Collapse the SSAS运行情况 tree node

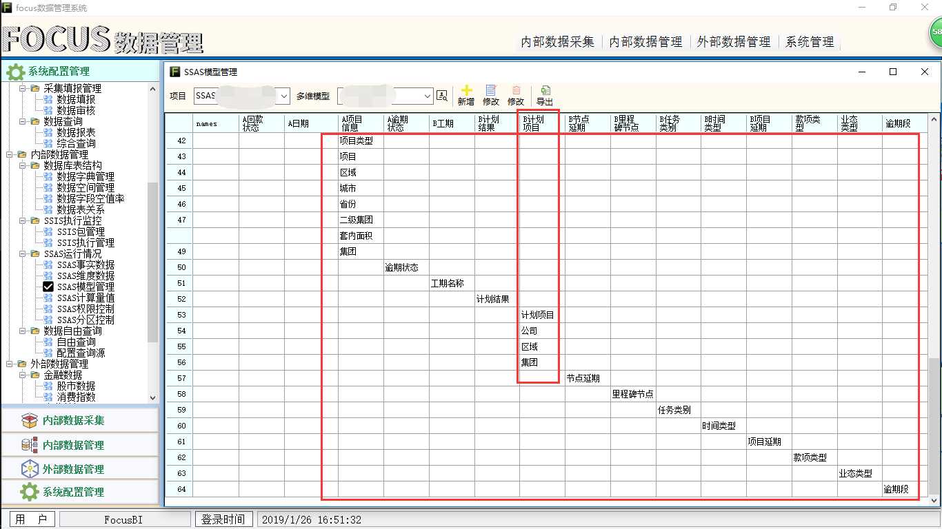click(21, 253)
